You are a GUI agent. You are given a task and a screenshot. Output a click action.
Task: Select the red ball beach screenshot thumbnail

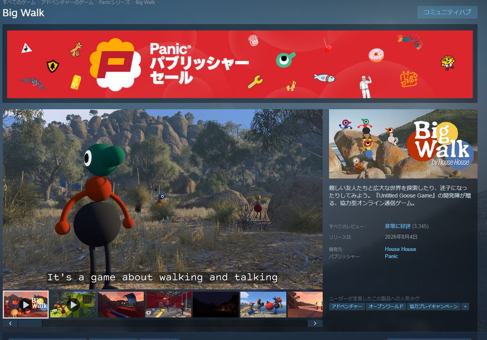263,304
